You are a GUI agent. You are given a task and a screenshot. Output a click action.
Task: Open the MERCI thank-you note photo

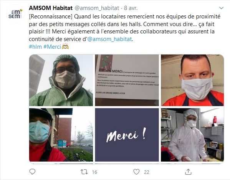click(127, 80)
